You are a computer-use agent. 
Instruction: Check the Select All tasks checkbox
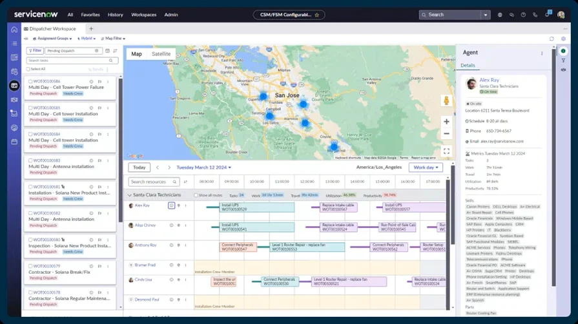click(x=28, y=69)
